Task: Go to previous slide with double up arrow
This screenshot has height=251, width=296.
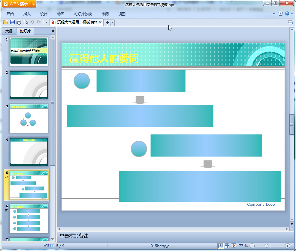Action: [292, 224]
